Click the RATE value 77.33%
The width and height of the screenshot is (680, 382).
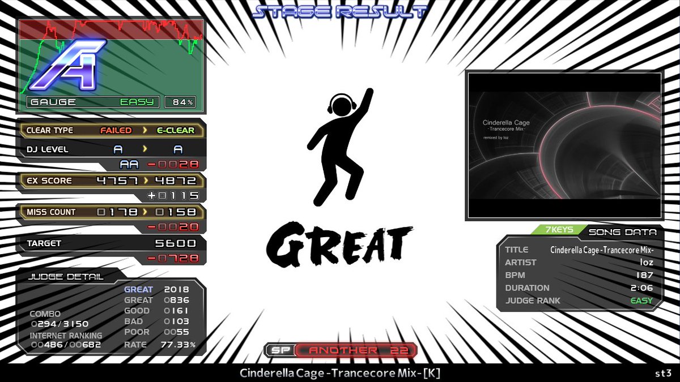pos(180,344)
